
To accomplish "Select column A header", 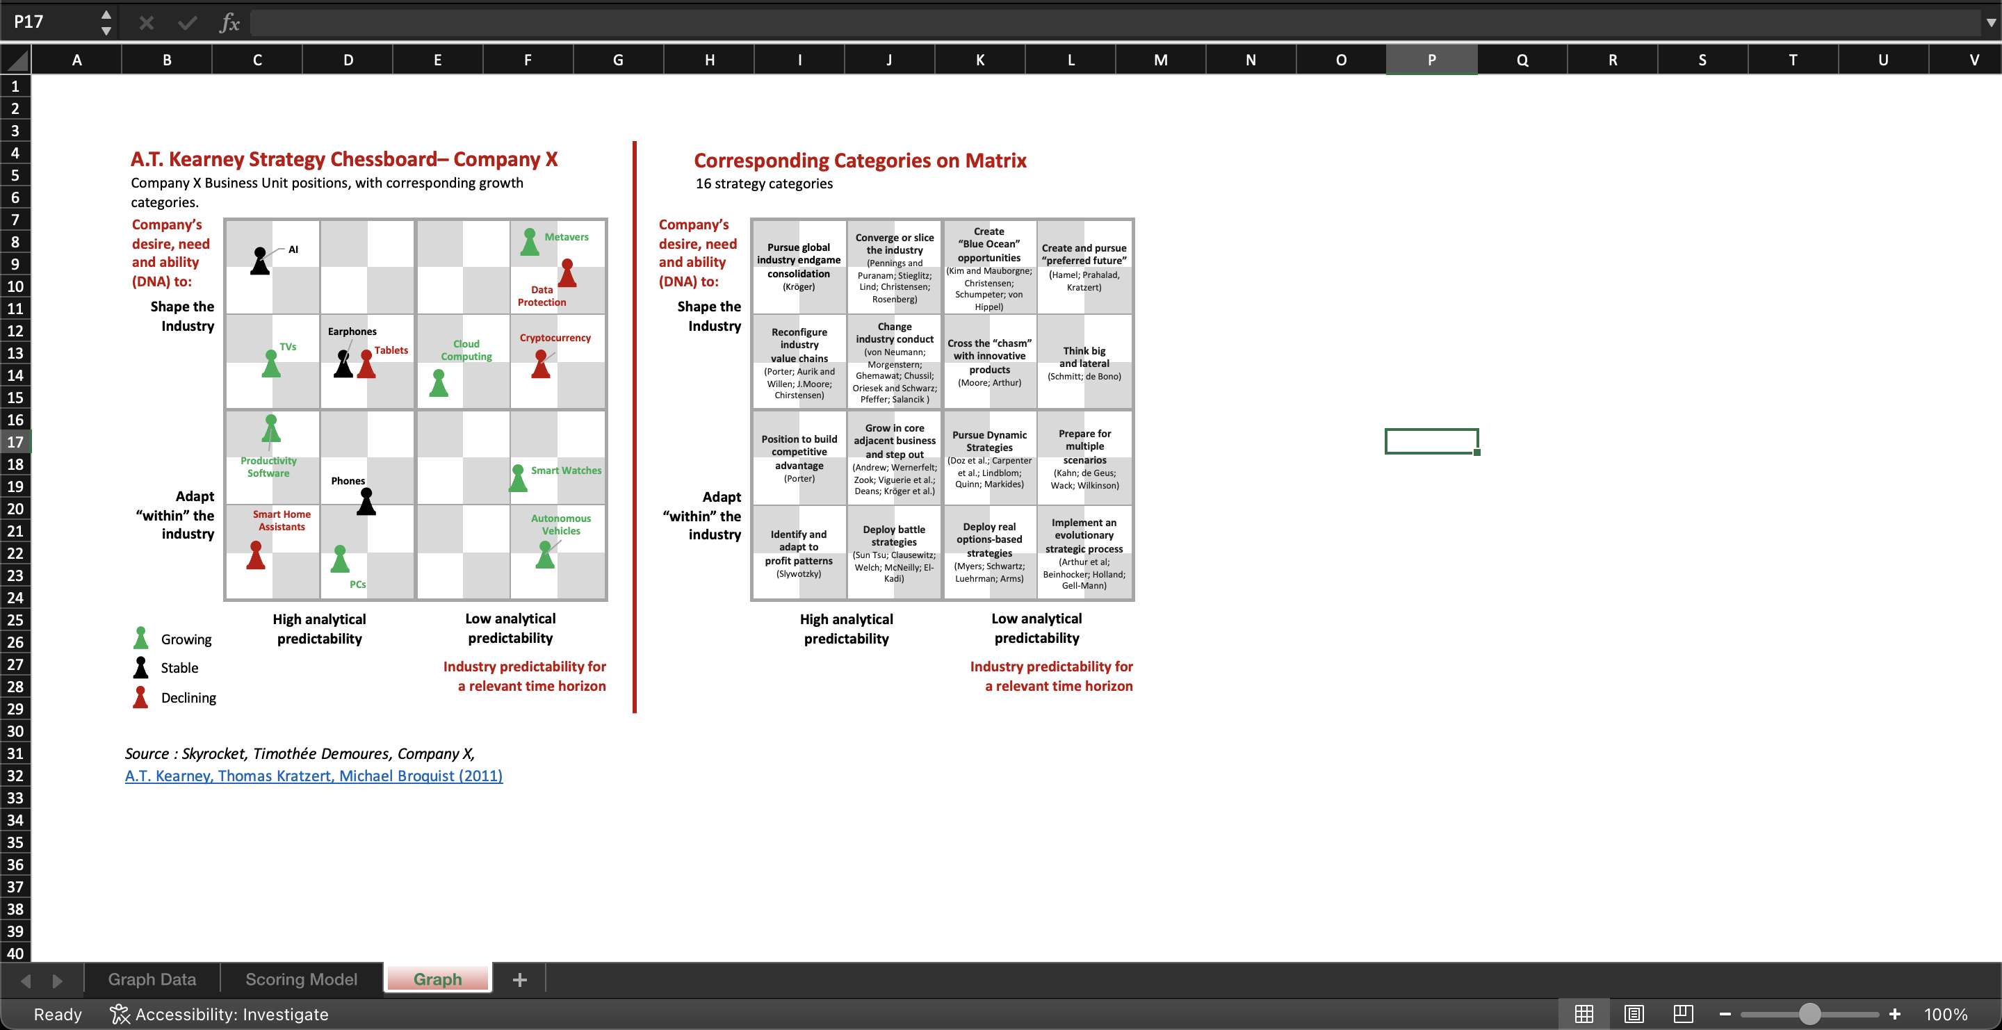I will pos(76,60).
